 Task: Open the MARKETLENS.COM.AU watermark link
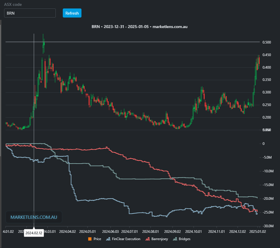pyautogui.click(x=34, y=217)
